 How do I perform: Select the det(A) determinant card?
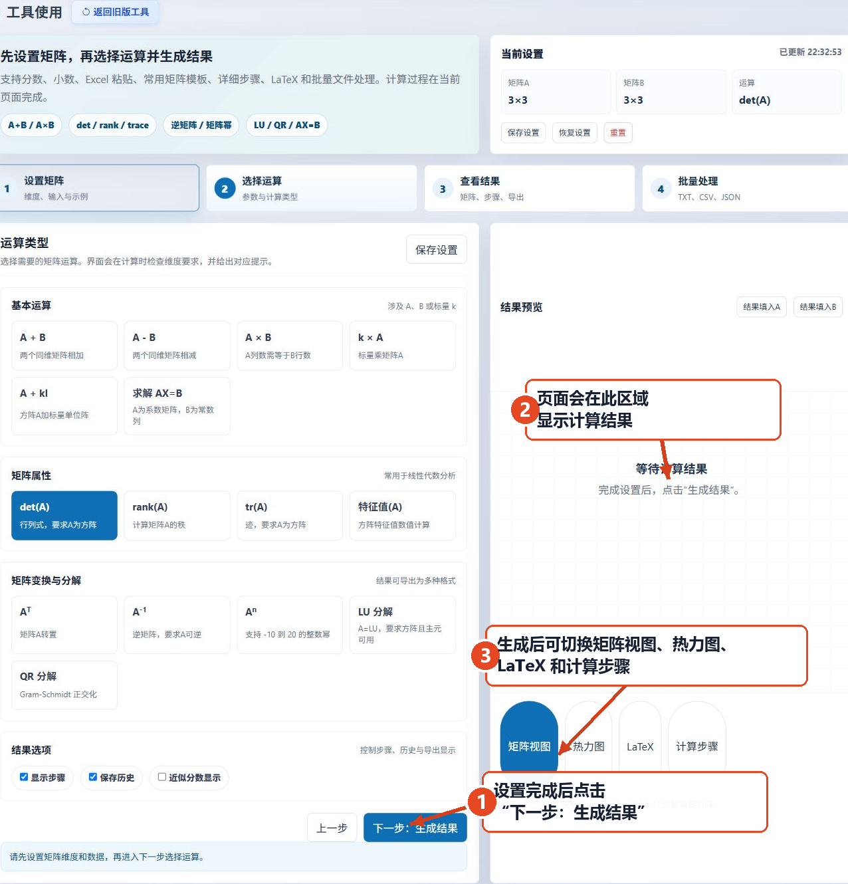click(64, 516)
